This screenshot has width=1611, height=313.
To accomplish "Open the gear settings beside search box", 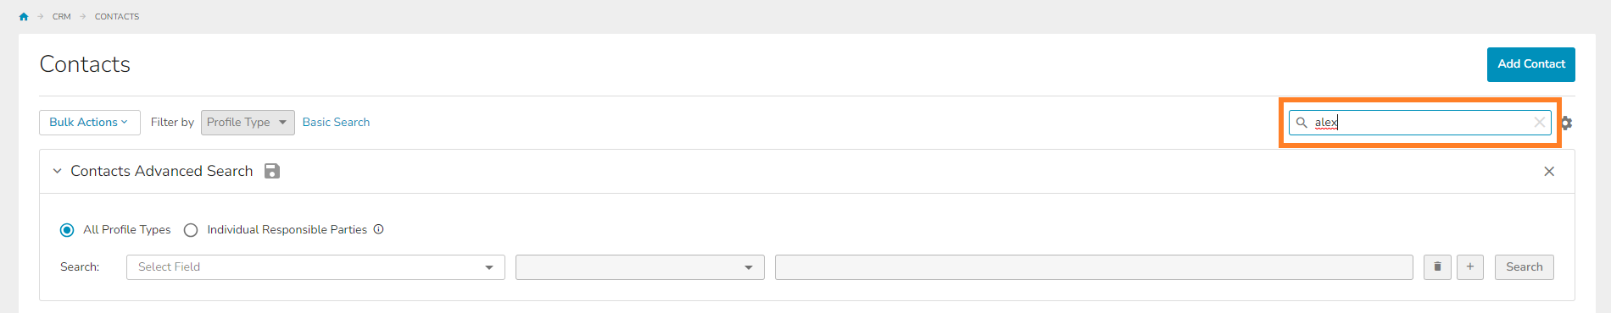I will click(x=1566, y=123).
